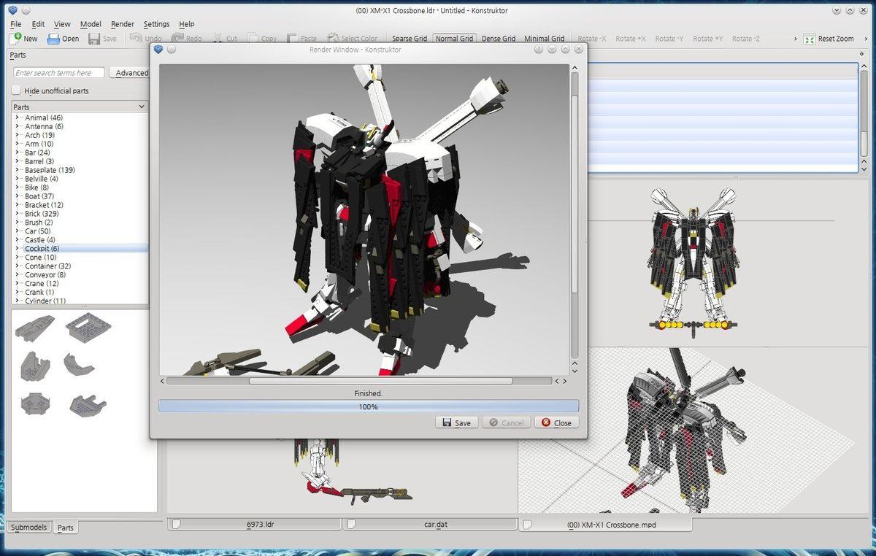This screenshot has height=556, width=876.
Task: Click the Konstruktor app icon in main title bar
Action: tap(12, 10)
